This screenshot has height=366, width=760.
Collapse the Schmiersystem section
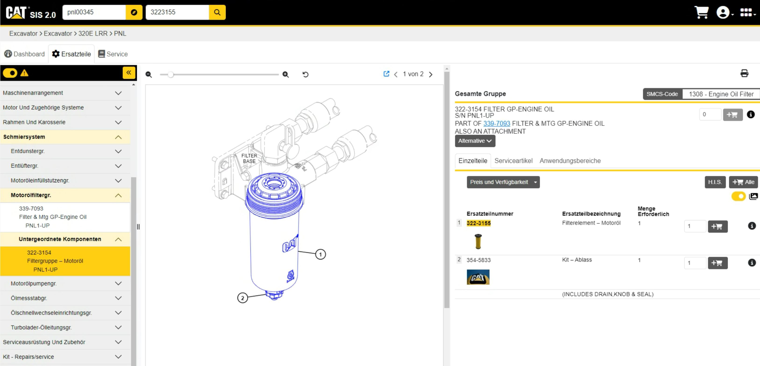(x=65, y=137)
